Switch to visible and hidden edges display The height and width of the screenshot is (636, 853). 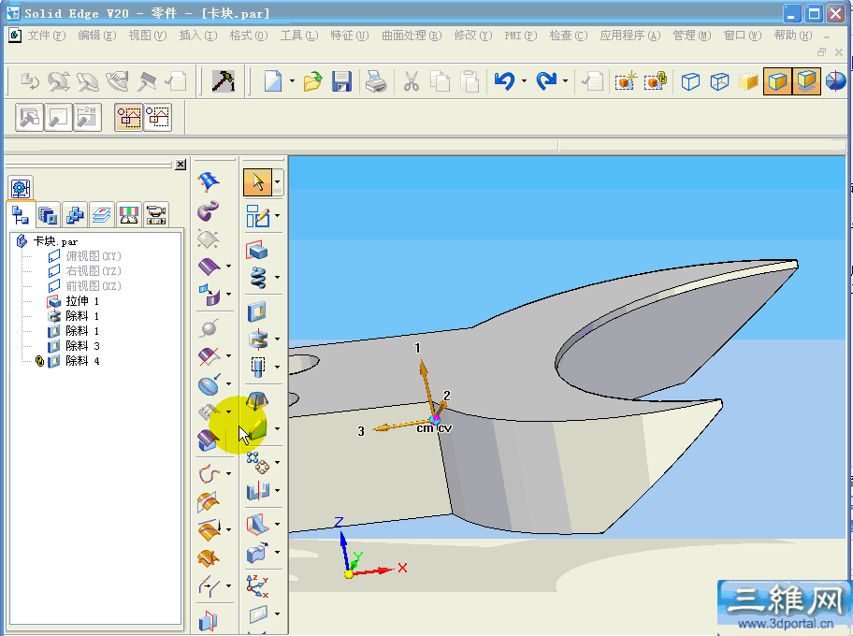click(x=720, y=81)
